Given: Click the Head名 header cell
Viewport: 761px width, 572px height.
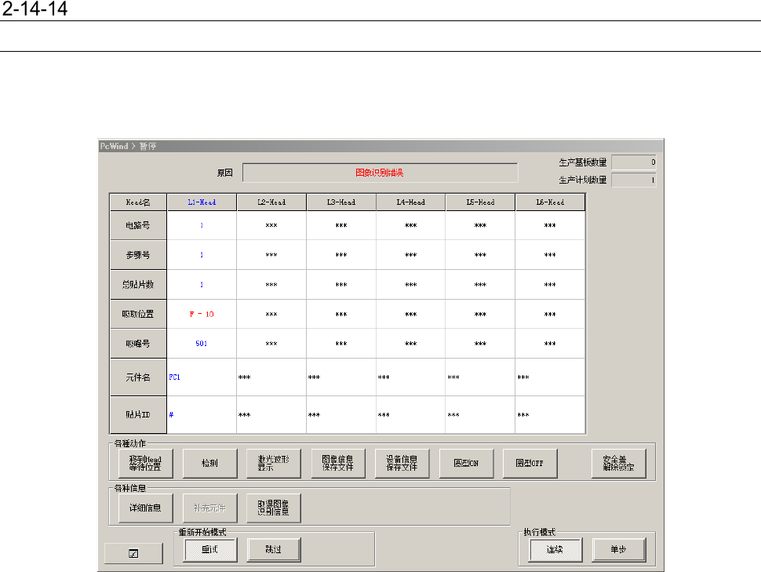Looking at the screenshot, I should pyautogui.click(x=138, y=202).
